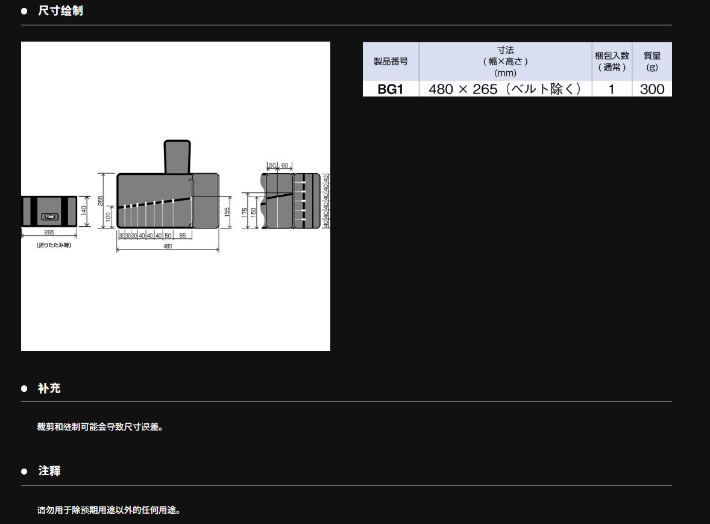Click the bullet beside 补充 heading
This screenshot has width=710, height=524.
pos(24,389)
